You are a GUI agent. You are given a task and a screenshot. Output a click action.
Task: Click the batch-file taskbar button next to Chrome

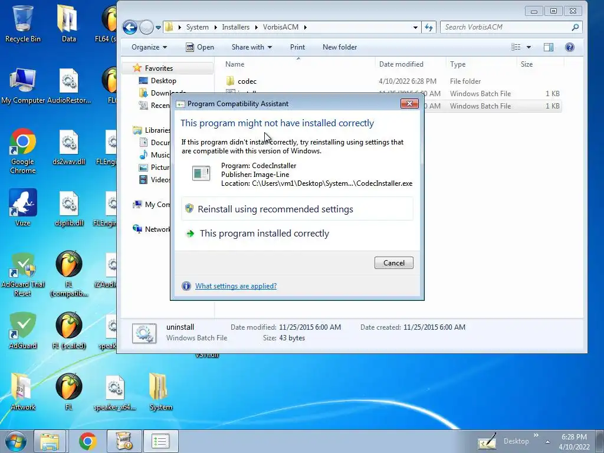click(124, 441)
